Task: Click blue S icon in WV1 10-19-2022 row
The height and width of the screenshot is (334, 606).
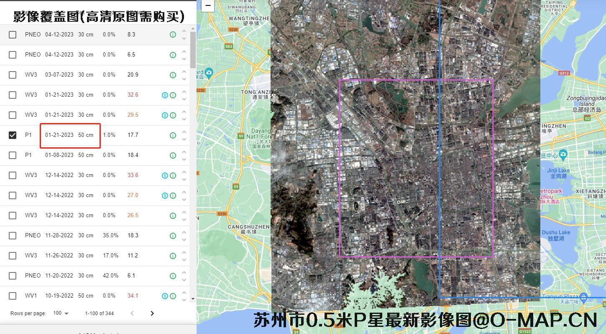Action: coord(165,296)
